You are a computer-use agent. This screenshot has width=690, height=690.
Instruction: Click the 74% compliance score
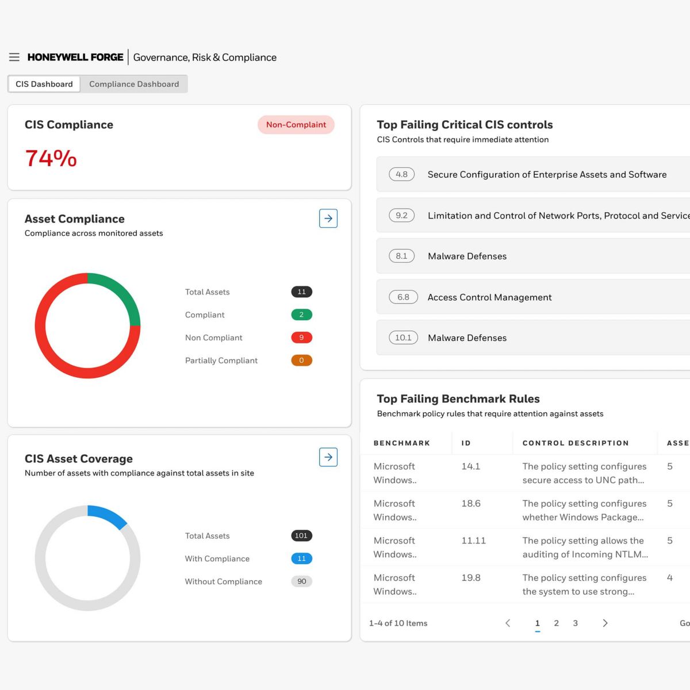pyautogui.click(x=51, y=159)
